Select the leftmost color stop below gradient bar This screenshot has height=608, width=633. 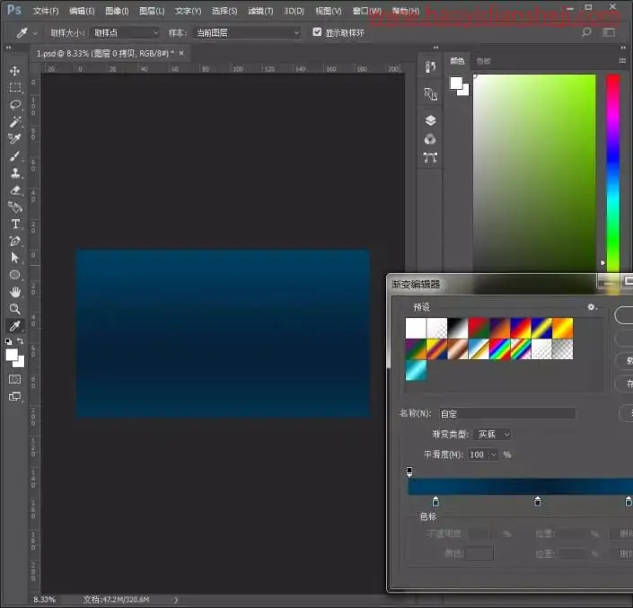(x=435, y=501)
